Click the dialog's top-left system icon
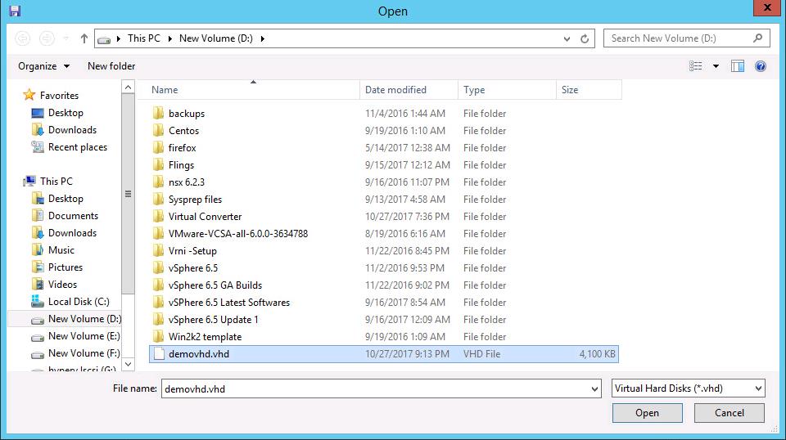 (15, 11)
